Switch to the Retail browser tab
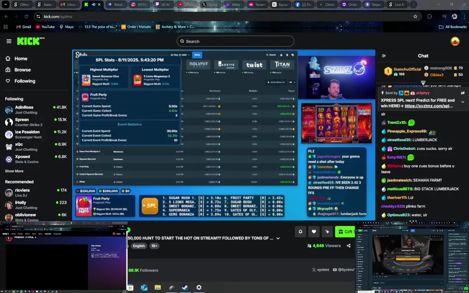 point(116,4)
